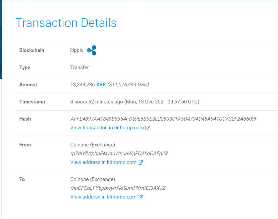The width and height of the screenshot is (278, 219).
Task: Click the amount value 13,344,236
Action: (82, 85)
